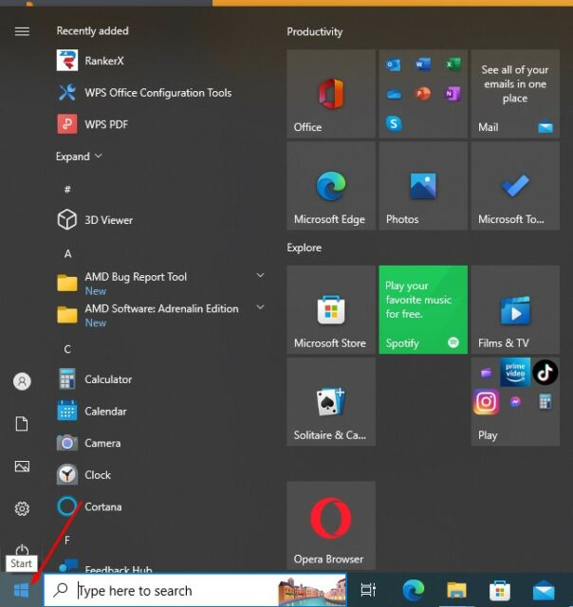Open File Explorer from the taskbar
This screenshot has height=607, width=573.
[457, 590]
